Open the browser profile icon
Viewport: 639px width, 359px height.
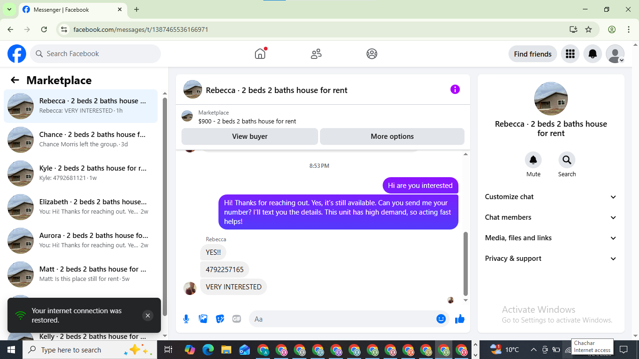click(x=612, y=29)
